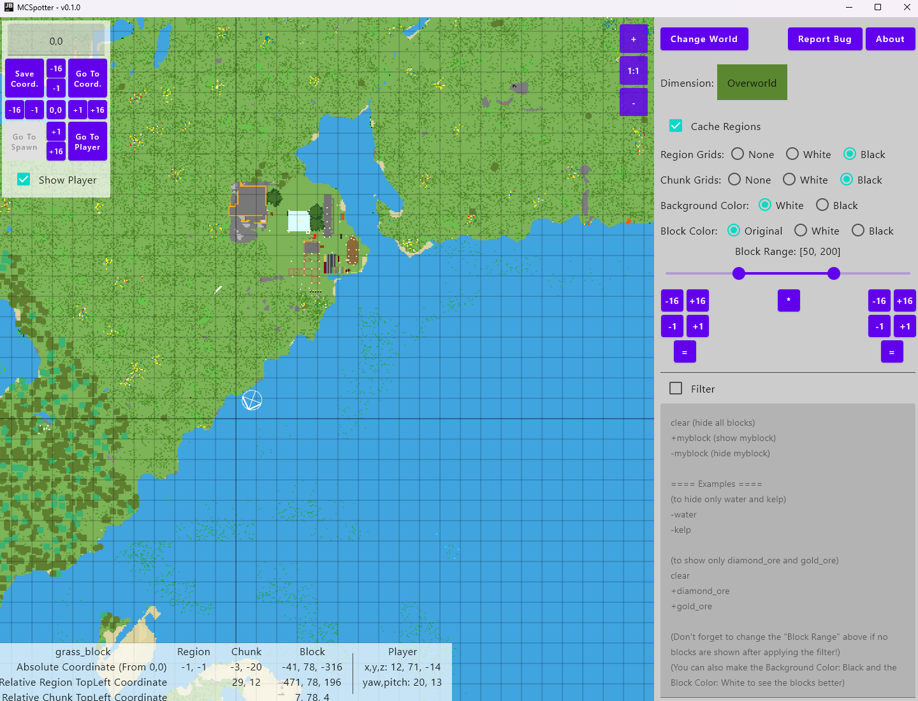This screenshot has width=918, height=701.
Task: Click the Go To Coord. button
Action: pos(88,78)
